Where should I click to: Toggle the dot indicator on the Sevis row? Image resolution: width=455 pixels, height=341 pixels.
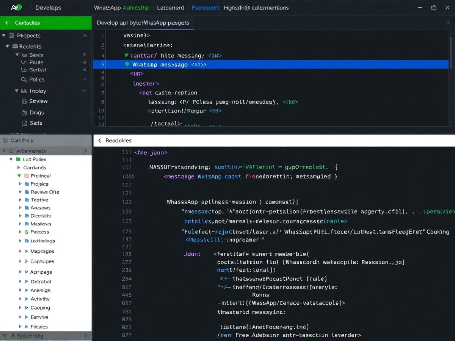point(85,55)
